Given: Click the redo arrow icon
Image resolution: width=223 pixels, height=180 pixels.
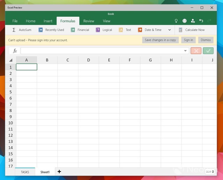Looking at the screenshot, I should 209,21.
